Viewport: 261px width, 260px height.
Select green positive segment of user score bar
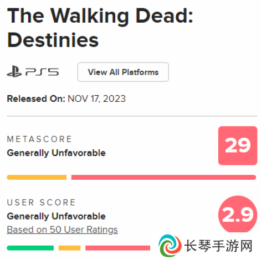coord(30,248)
